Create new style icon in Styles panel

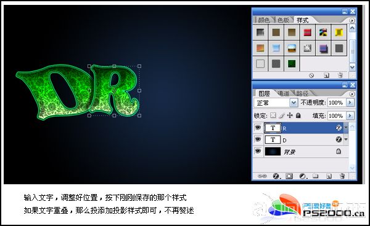[327, 76]
